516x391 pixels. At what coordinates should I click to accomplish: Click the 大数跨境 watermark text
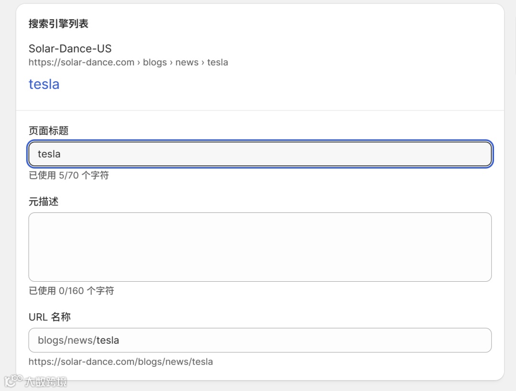pos(46,382)
